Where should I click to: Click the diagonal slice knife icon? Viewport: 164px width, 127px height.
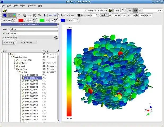(40, 15)
